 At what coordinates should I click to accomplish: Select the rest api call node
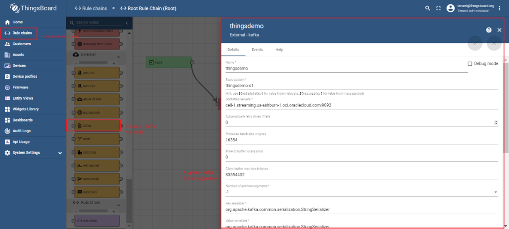tap(97, 165)
